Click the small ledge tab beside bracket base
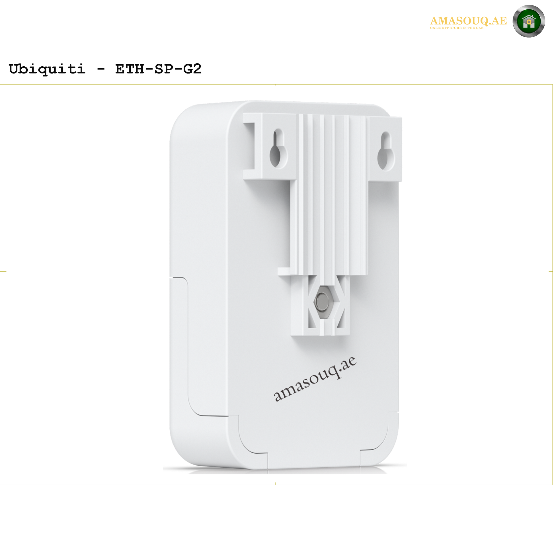 [x=284, y=271]
